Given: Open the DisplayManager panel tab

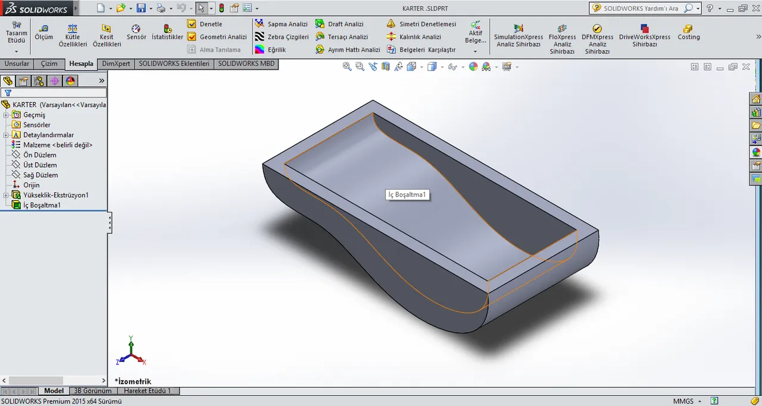Looking at the screenshot, I should tap(70, 81).
